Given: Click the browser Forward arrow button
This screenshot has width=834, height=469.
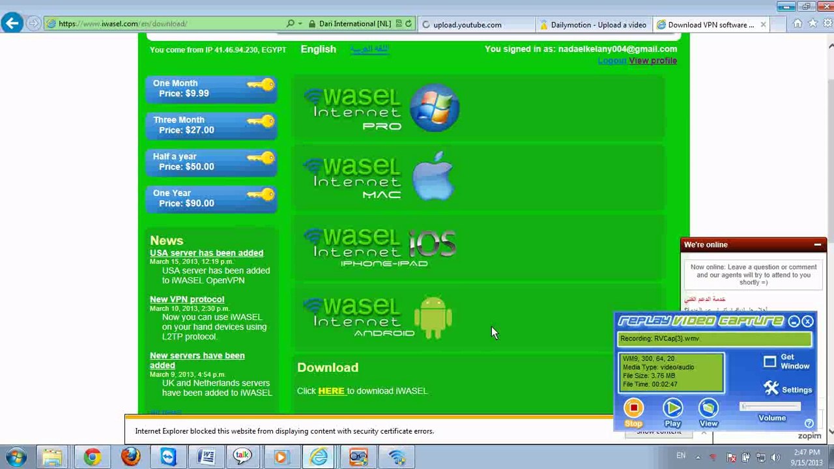Looking at the screenshot, I should [33, 23].
